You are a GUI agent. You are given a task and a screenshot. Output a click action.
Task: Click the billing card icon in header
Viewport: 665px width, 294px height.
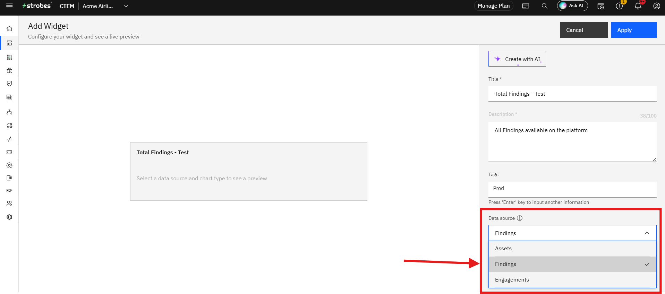[526, 6]
